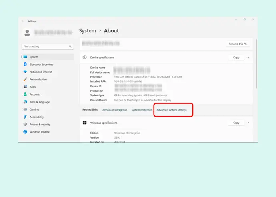Click the System monitor icon in sidebar
The width and height of the screenshot is (276, 197).
[25, 57]
